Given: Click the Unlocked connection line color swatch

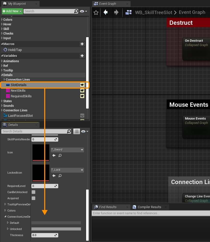Looking at the screenshot, I should coord(56,229).
